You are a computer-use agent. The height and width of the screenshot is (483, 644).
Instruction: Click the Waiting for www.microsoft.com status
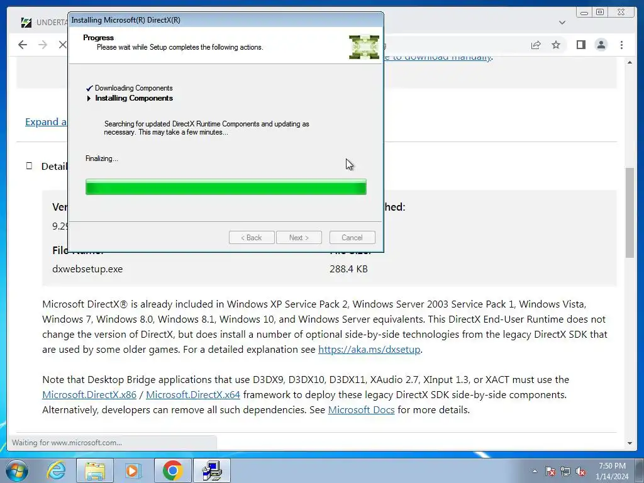tap(67, 443)
